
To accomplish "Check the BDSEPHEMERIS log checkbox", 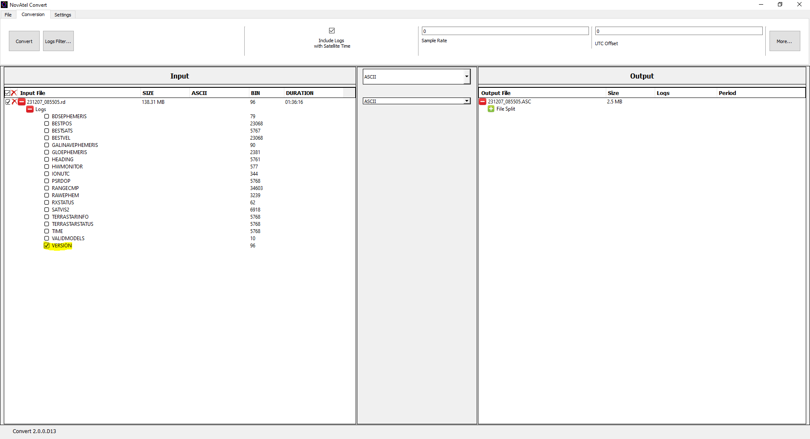I will (x=47, y=117).
